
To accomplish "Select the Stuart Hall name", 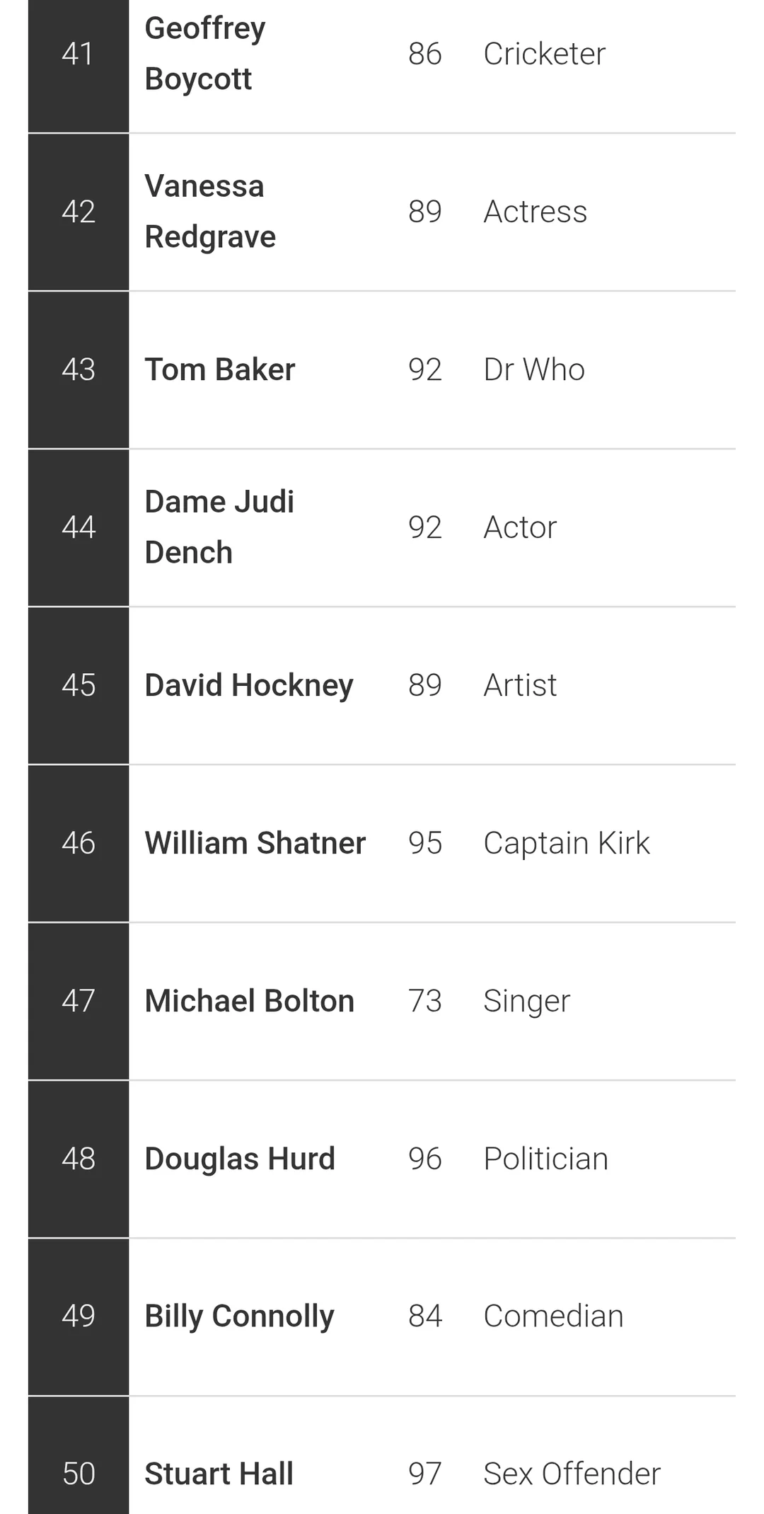I will [x=219, y=1474].
